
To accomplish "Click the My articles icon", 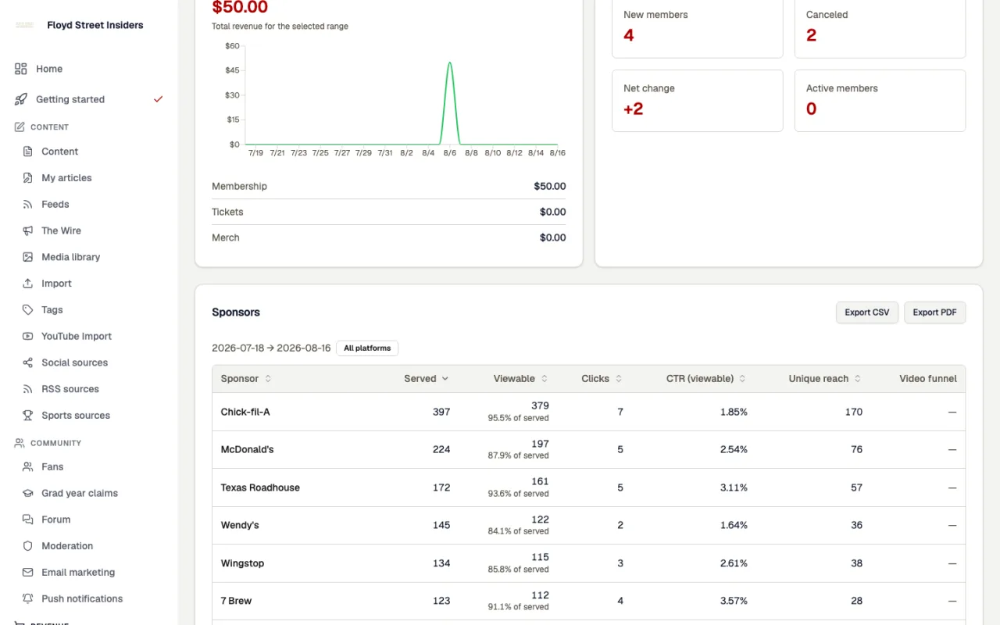I will [x=28, y=178].
